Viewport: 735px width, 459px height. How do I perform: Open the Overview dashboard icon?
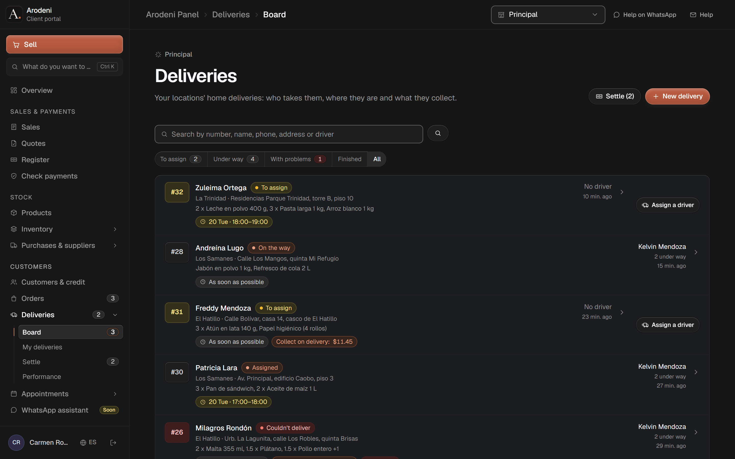[14, 91]
